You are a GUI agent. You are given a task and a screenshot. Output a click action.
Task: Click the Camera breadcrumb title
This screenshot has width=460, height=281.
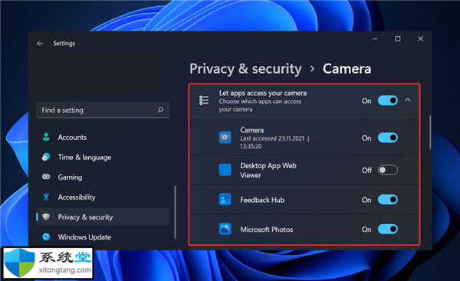[x=347, y=69]
